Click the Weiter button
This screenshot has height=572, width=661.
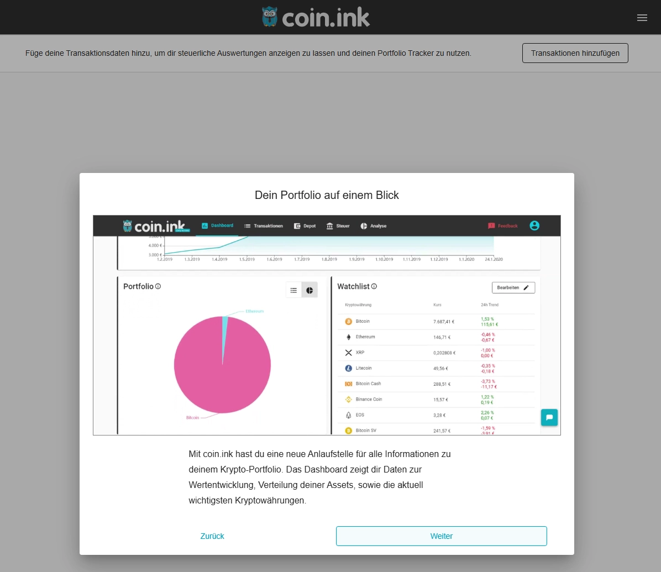[442, 536]
